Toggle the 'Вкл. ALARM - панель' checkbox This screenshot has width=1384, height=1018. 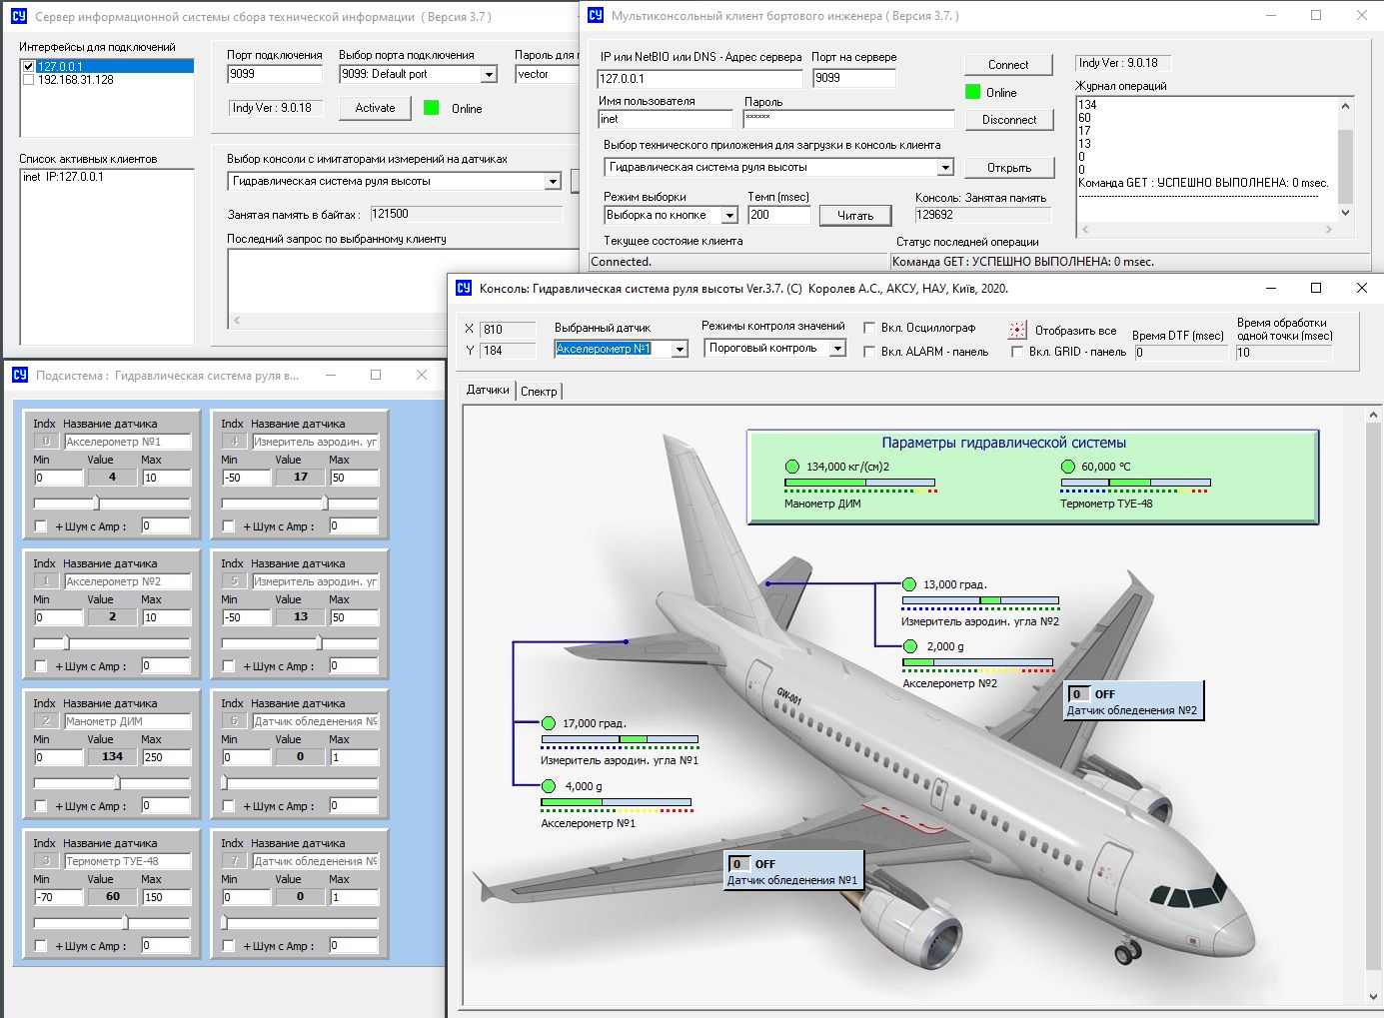pos(869,352)
